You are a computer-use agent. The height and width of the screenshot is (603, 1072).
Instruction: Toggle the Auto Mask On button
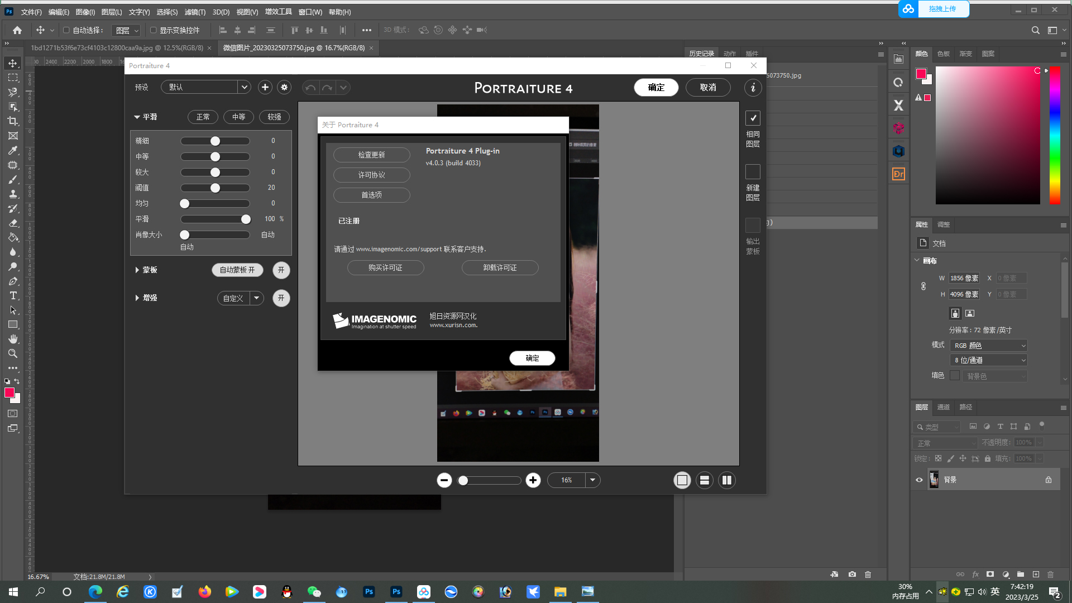pos(237,270)
